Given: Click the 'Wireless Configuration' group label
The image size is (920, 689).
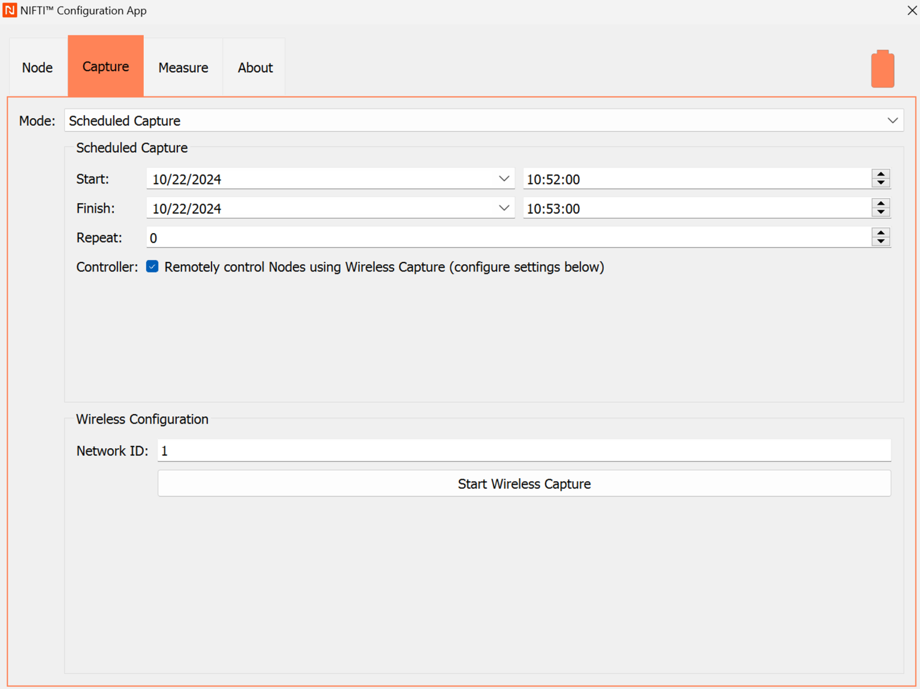Looking at the screenshot, I should pyautogui.click(x=142, y=419).
